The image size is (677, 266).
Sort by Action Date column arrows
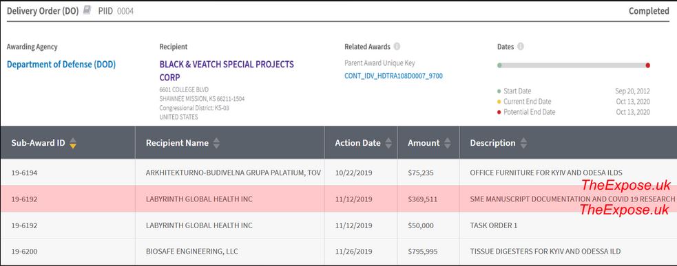pyautogui.click(x=388, y=143)
